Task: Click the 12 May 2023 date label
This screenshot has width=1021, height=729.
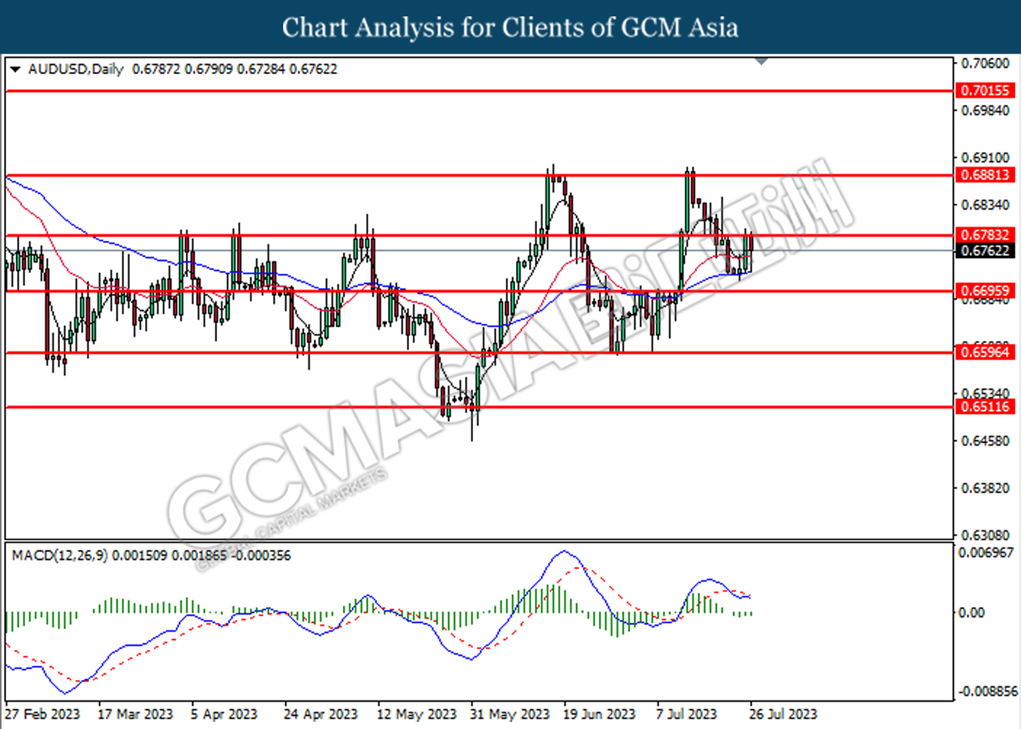Action: (x=417, y=714)
